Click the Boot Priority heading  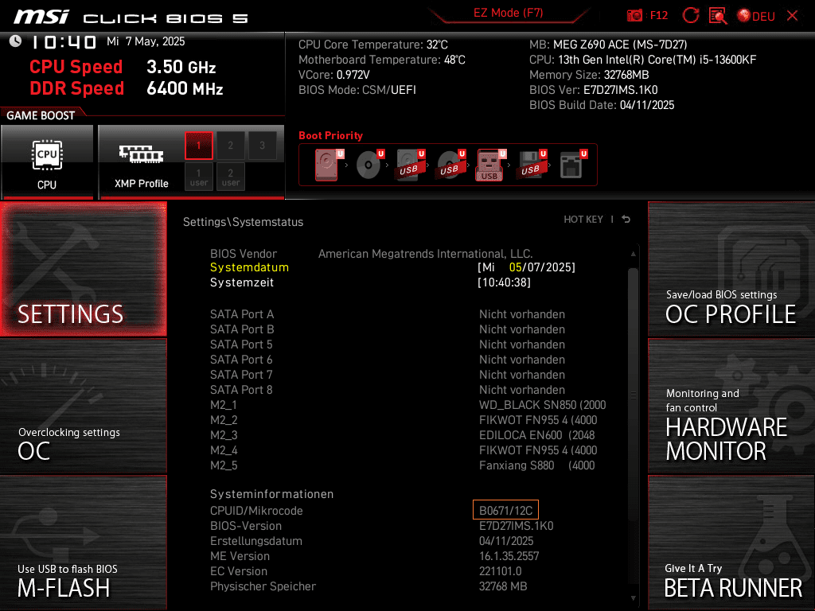[x=330, y=135]
